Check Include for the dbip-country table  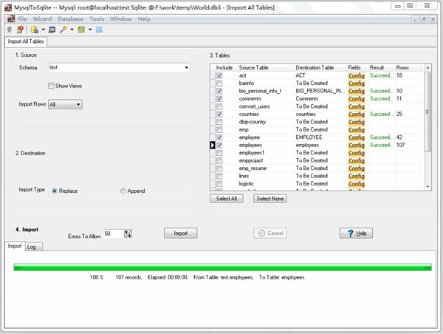[219, 122]
